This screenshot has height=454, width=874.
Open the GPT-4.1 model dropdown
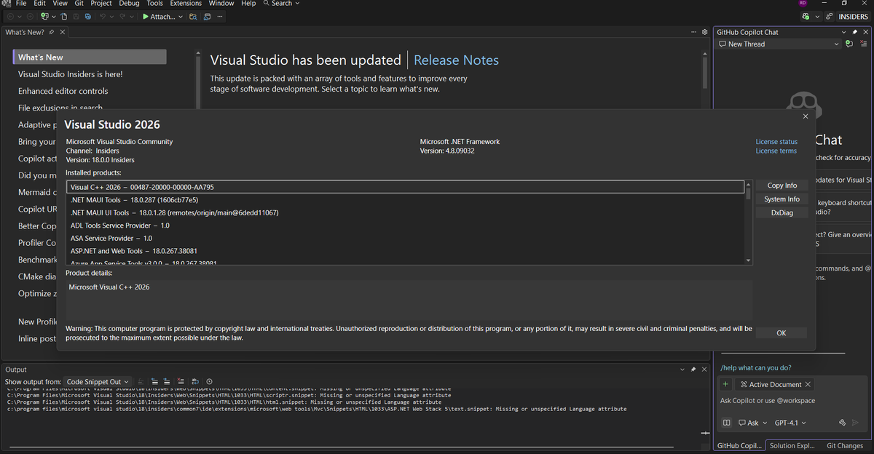790,423
